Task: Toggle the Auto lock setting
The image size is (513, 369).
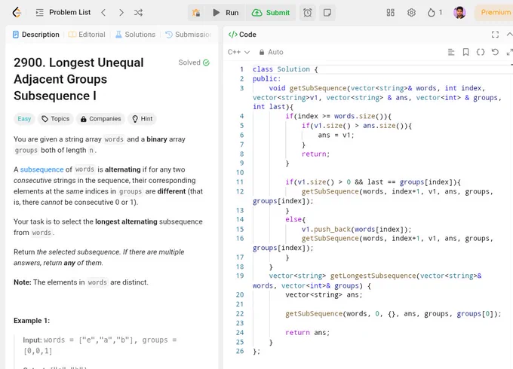Action: click(272, 52)
